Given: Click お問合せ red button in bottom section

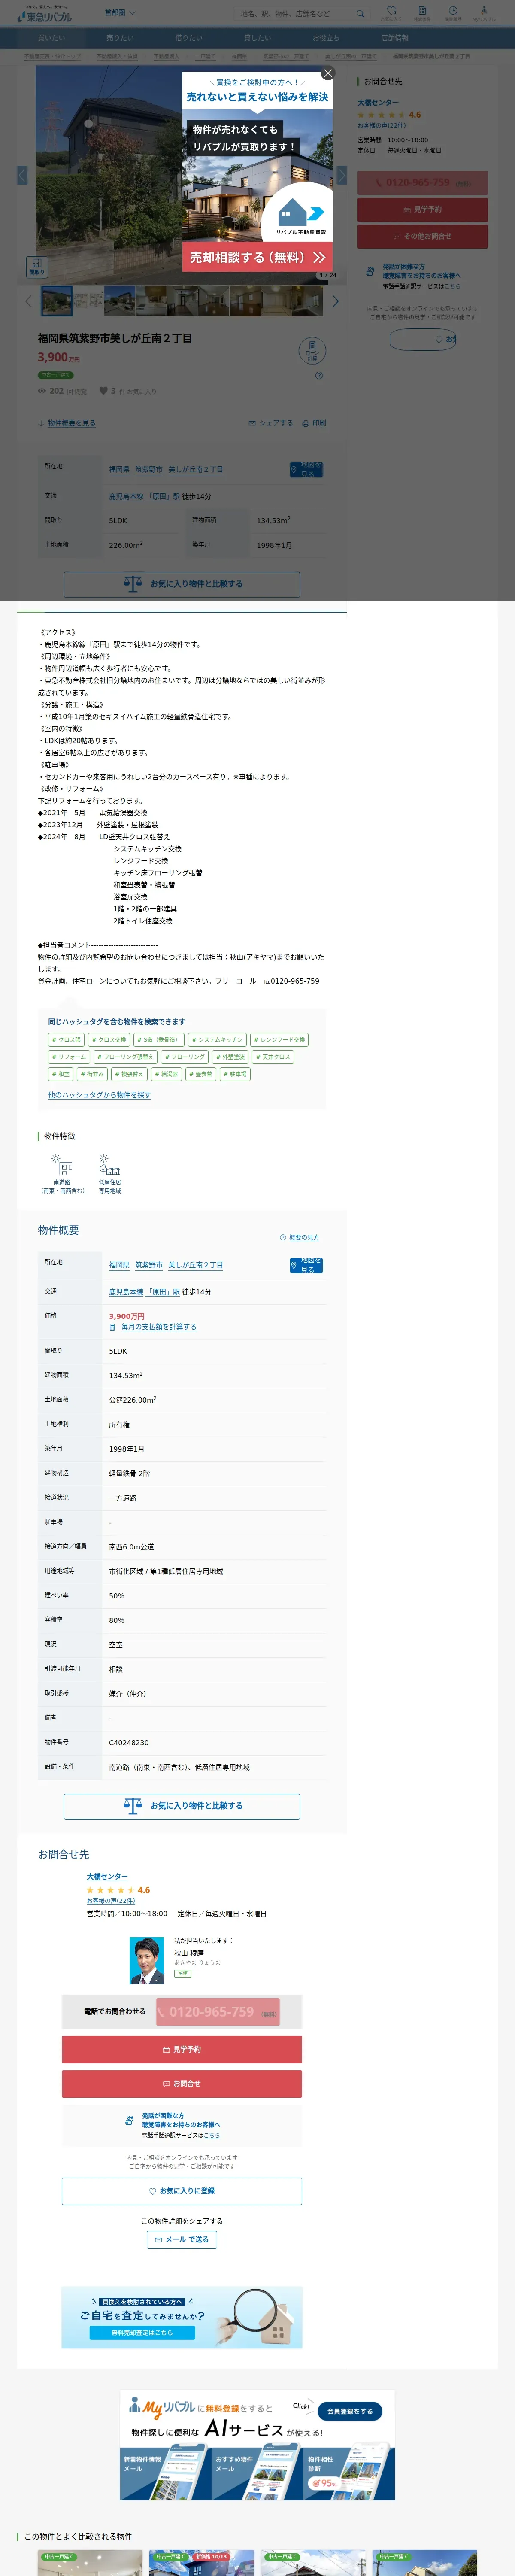Looking at the screenshot, I should pos(182,2084).
